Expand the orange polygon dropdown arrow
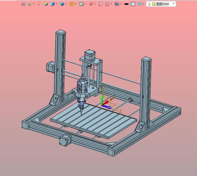 pyautogui.click(x=76, y=4)
